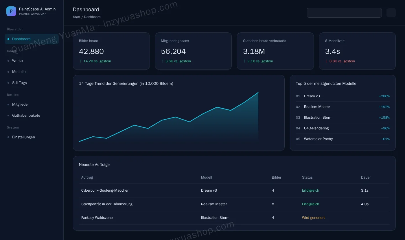405x240 pixels.
Task: Click the search field in header
Action: [x=344, y=13]
